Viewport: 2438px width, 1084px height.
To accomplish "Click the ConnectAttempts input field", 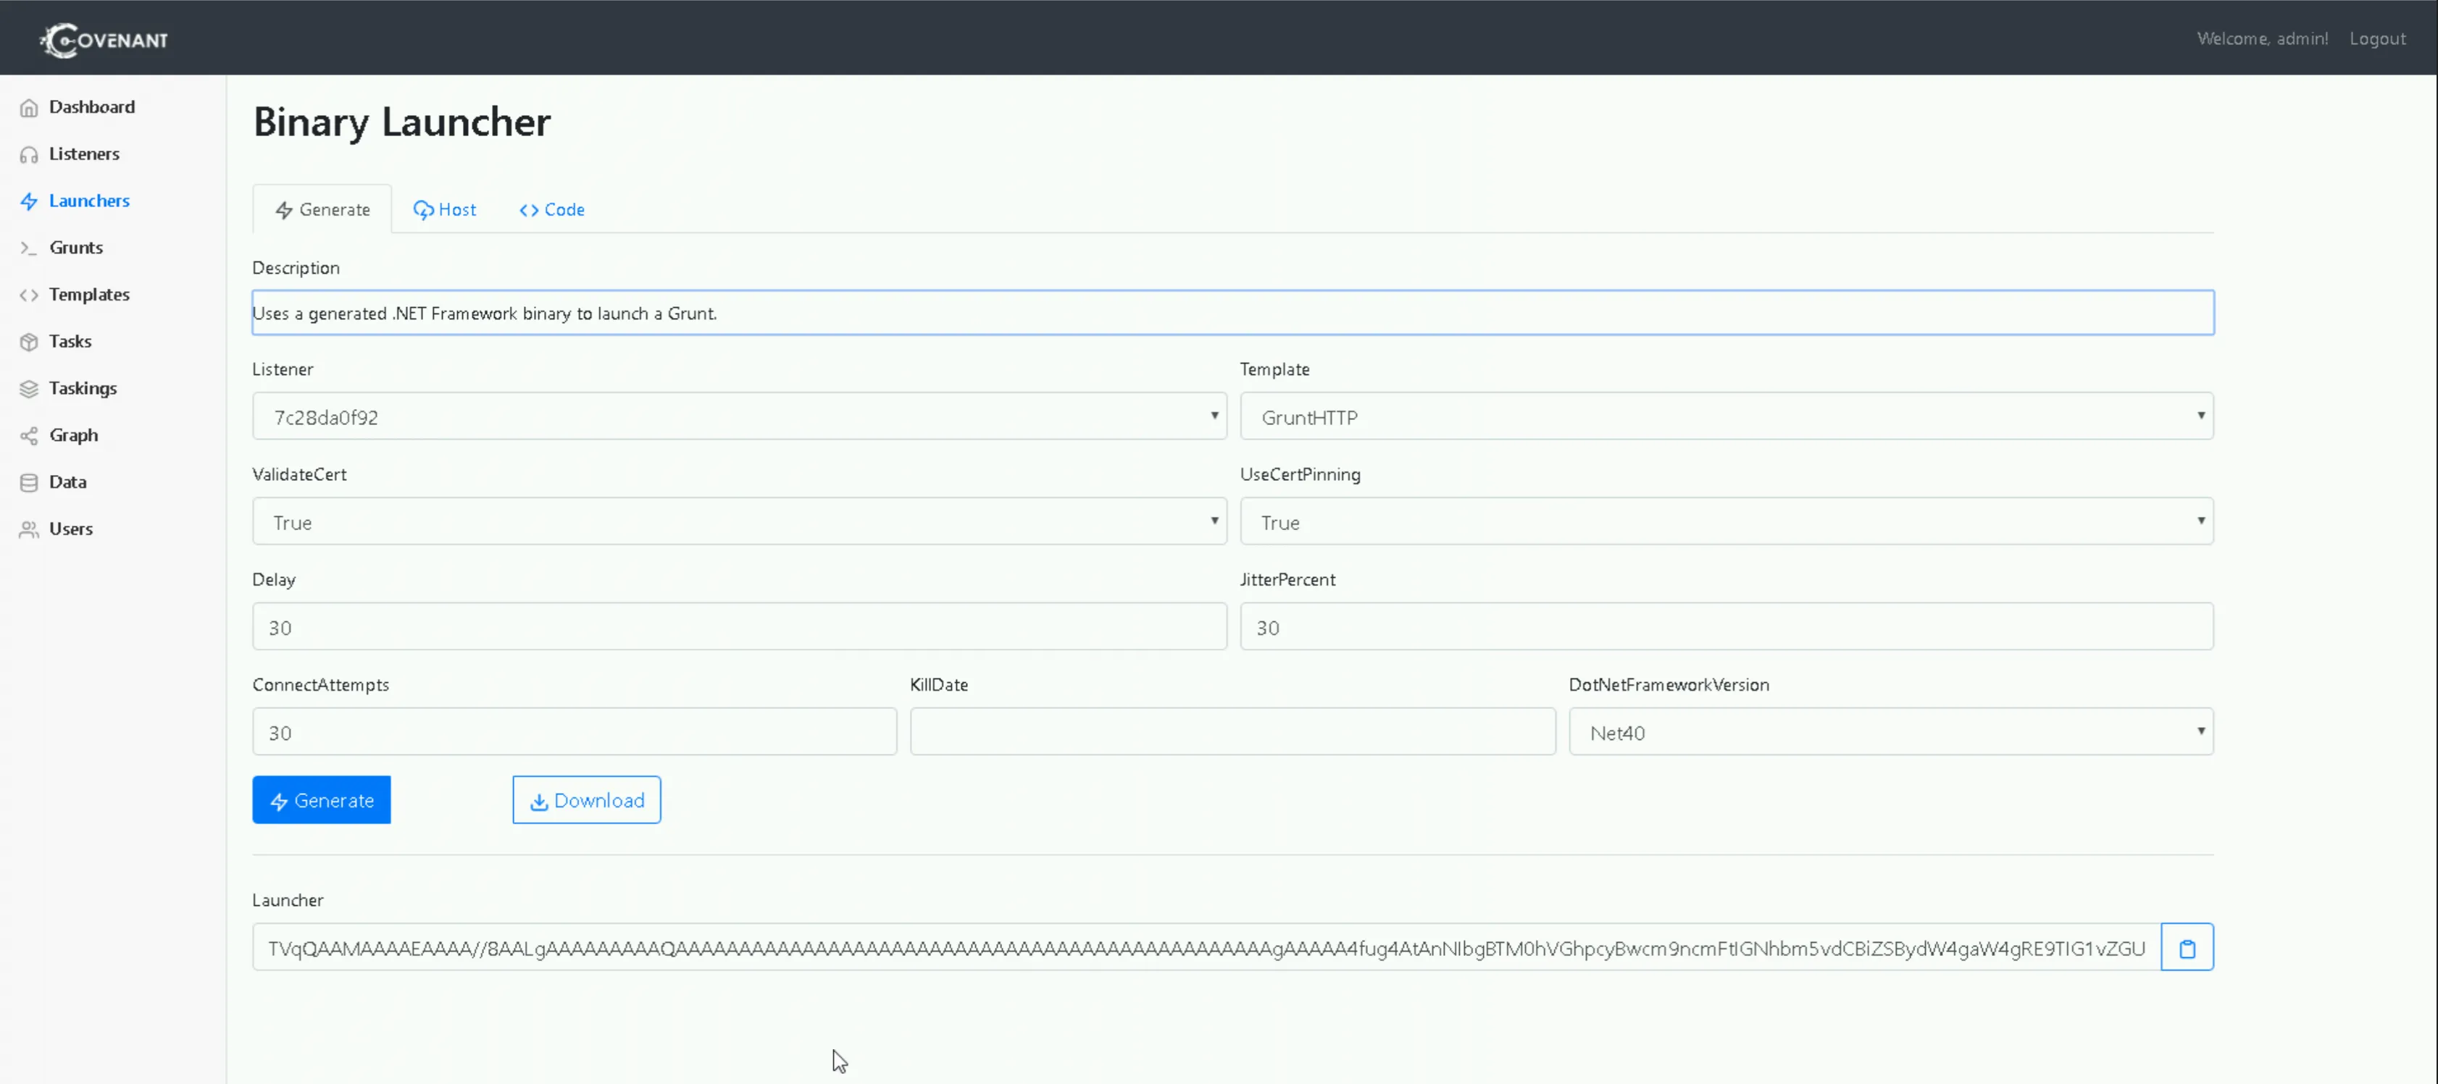I will click(575, 732).
